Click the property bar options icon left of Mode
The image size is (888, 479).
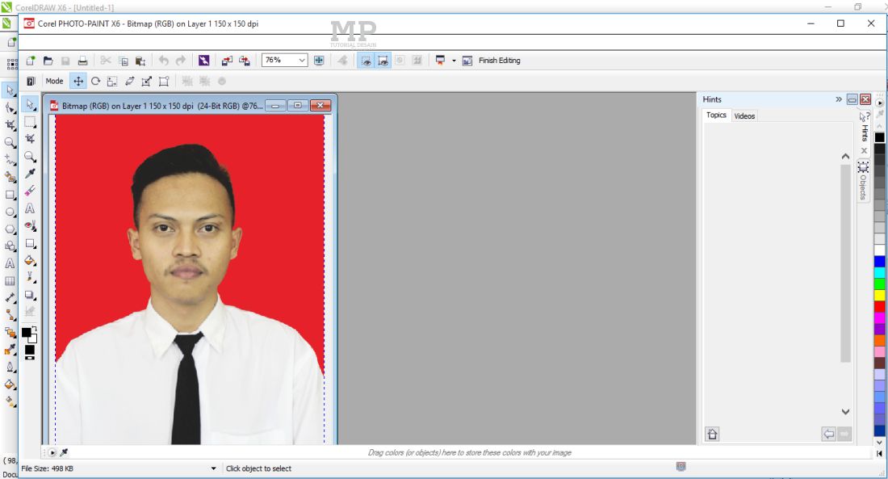coord(31,81)
